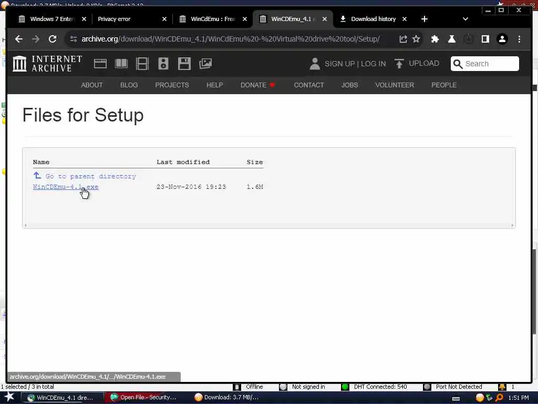Close the Download history tab
This screenshot has width=538, height=404.
click(405, 19)
